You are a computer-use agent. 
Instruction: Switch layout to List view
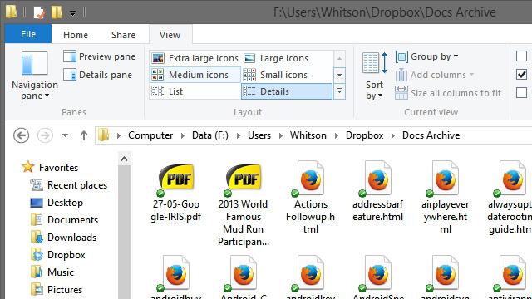tap(195, 91)
